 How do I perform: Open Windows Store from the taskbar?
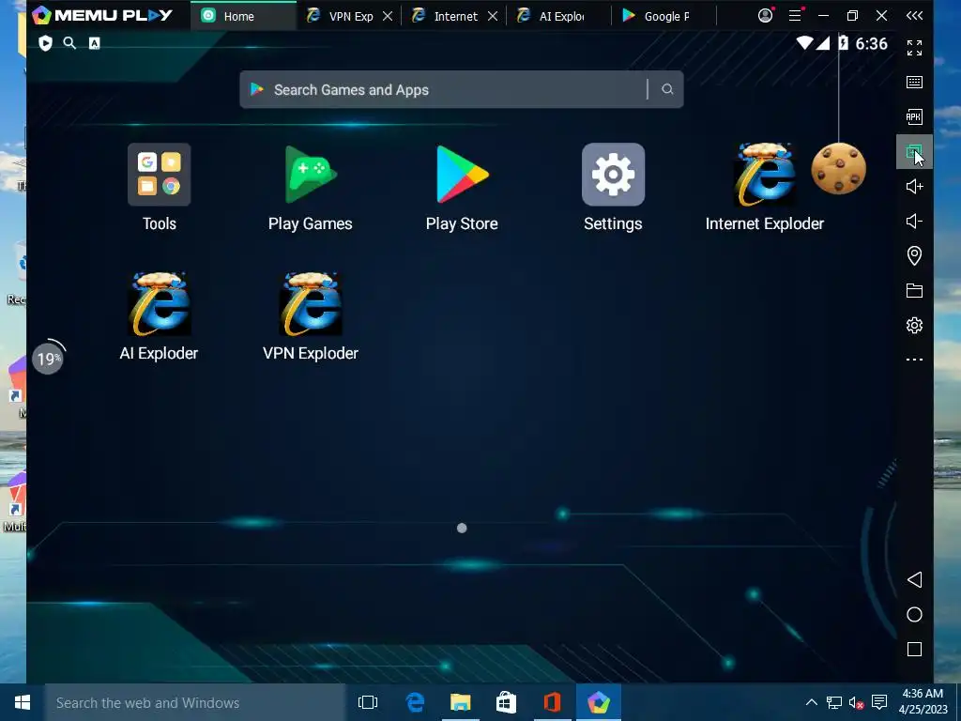(506, 702)
